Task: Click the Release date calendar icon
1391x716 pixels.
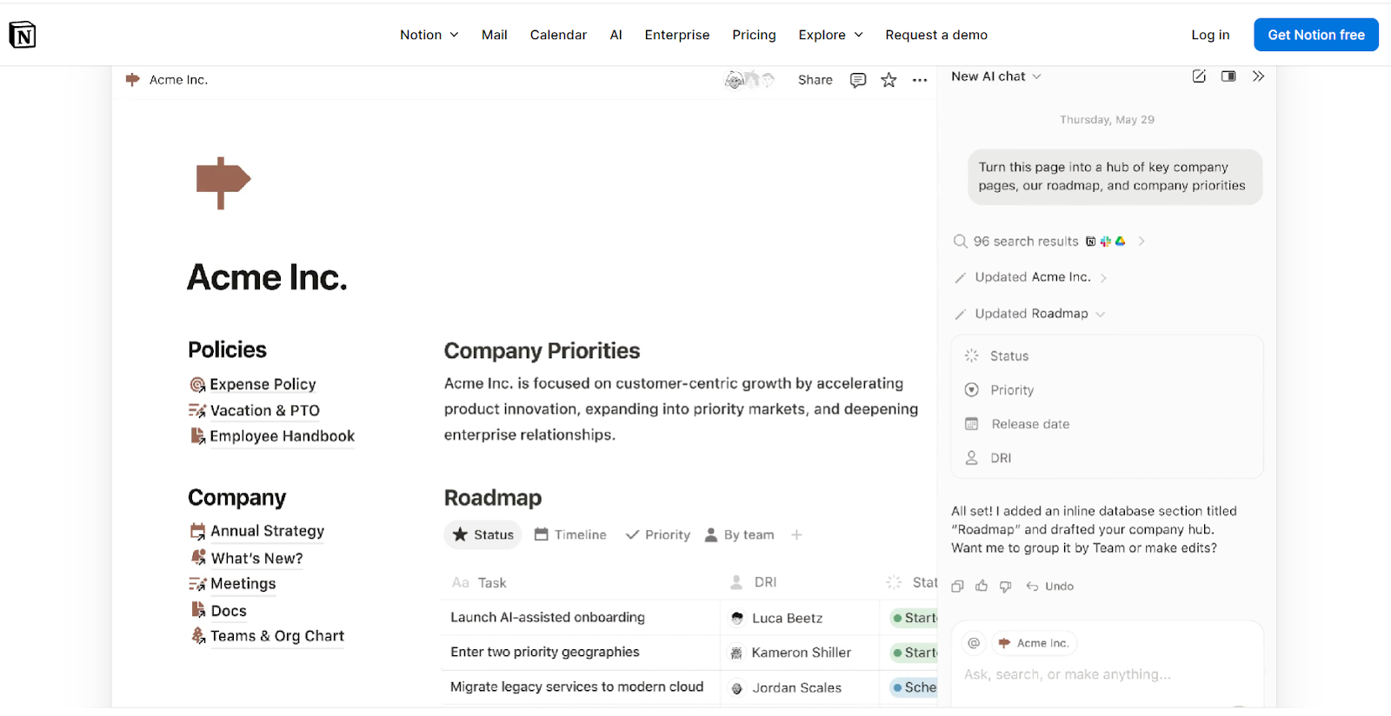Action: point(972,424)
